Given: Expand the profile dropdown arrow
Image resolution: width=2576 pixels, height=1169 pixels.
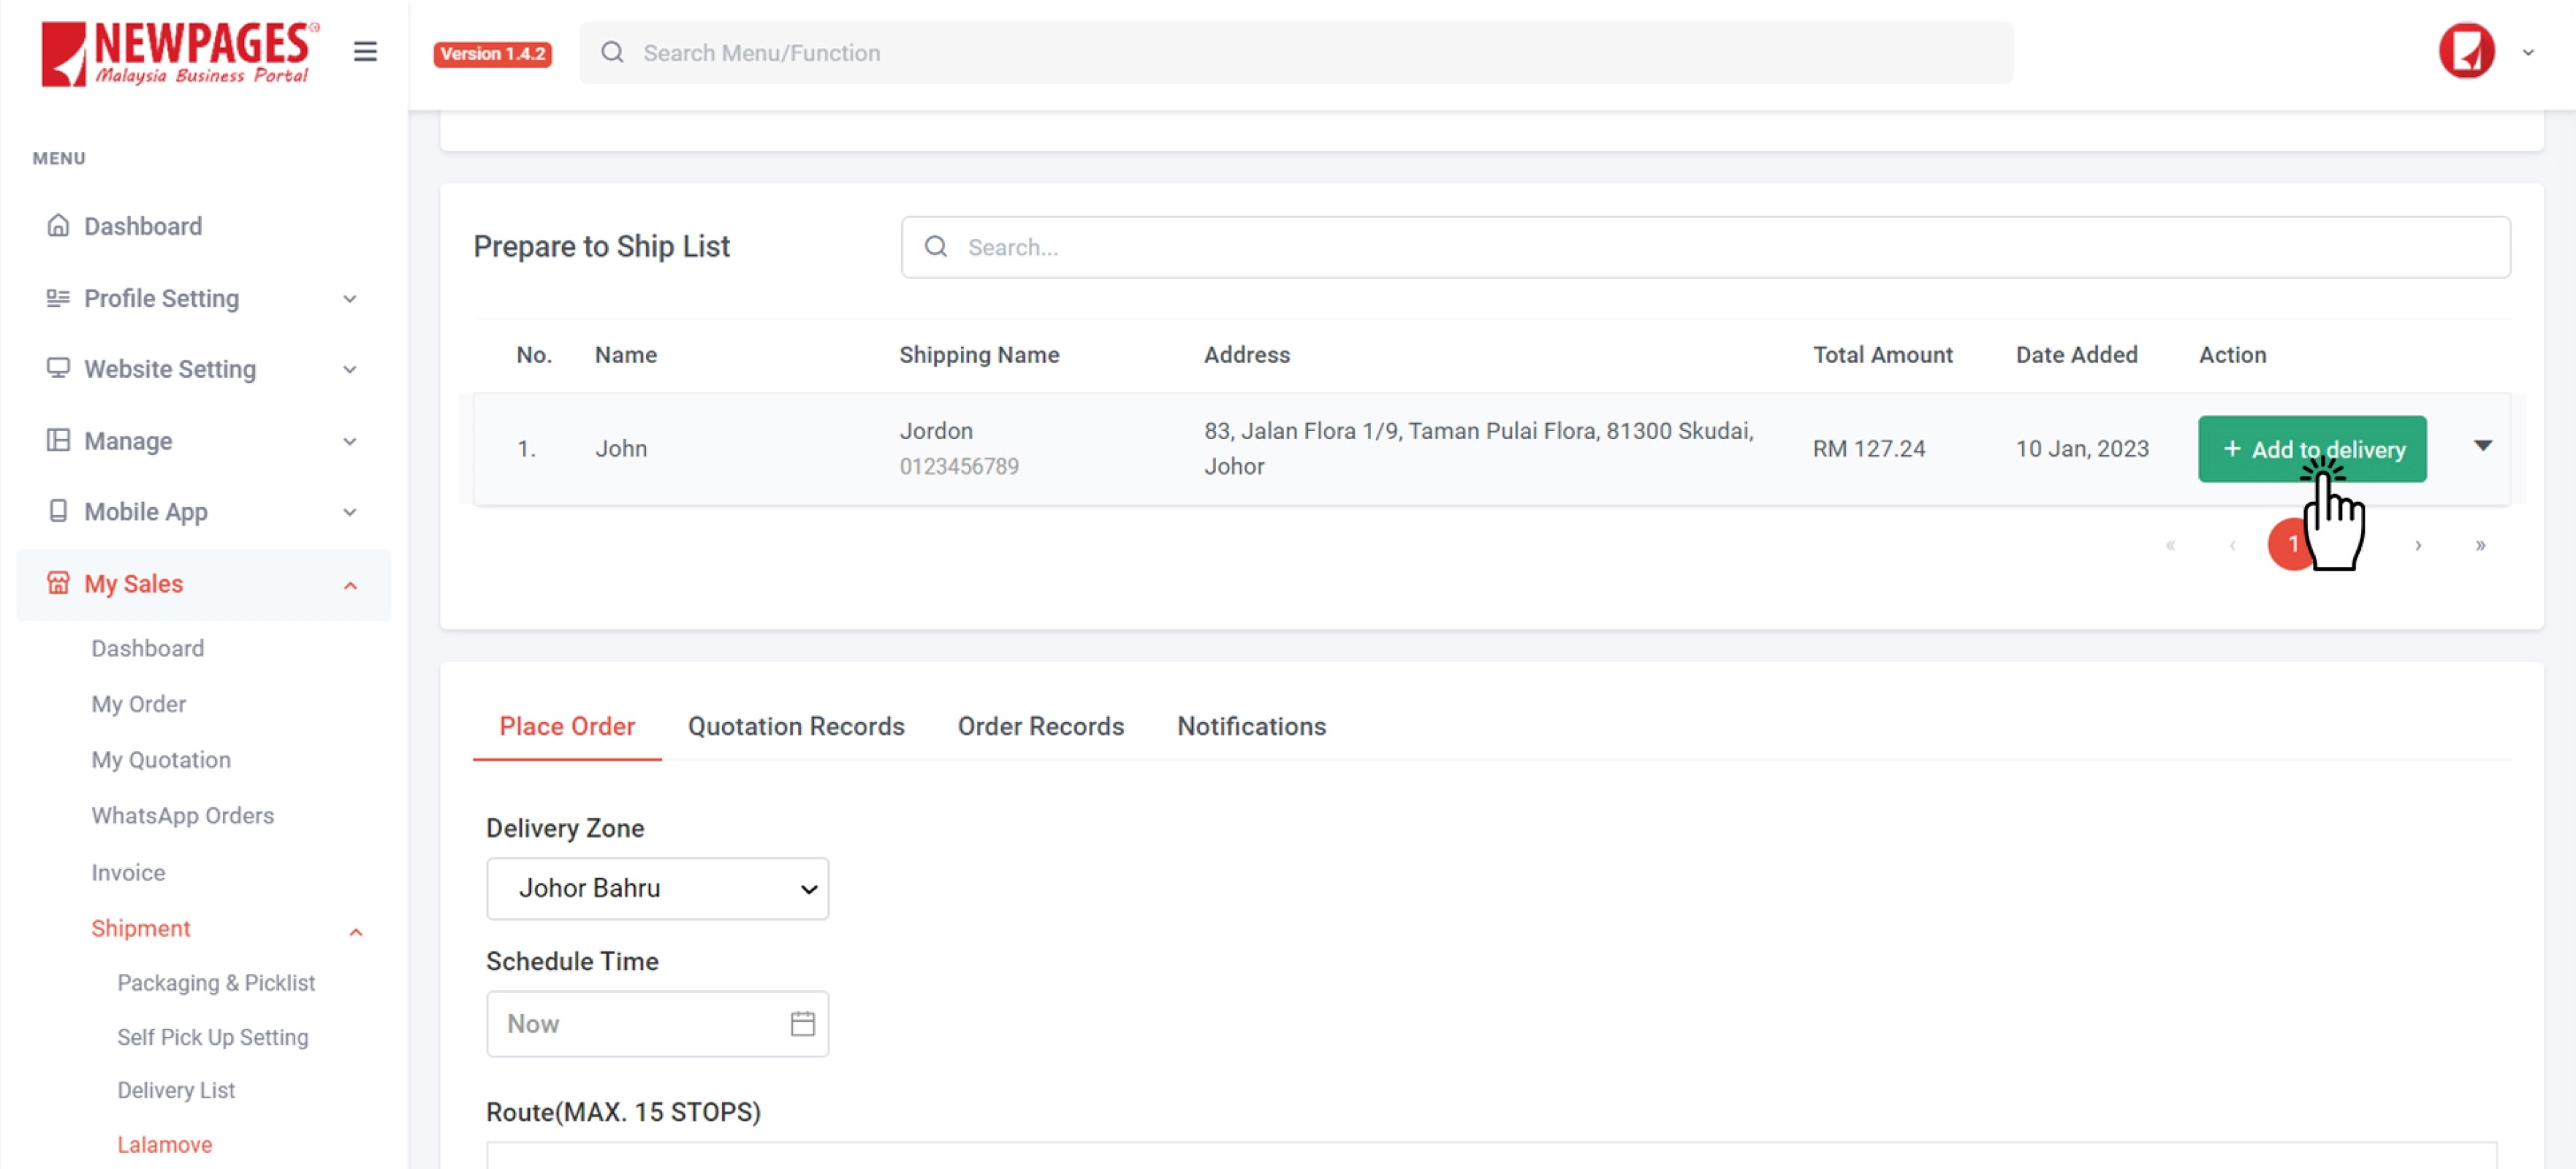Looking at the screenshot, I should coord(2527,53).
